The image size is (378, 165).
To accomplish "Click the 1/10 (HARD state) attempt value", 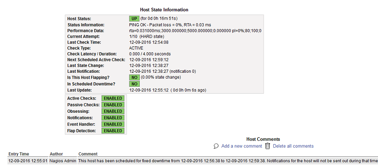I will (x=147, y=36).
